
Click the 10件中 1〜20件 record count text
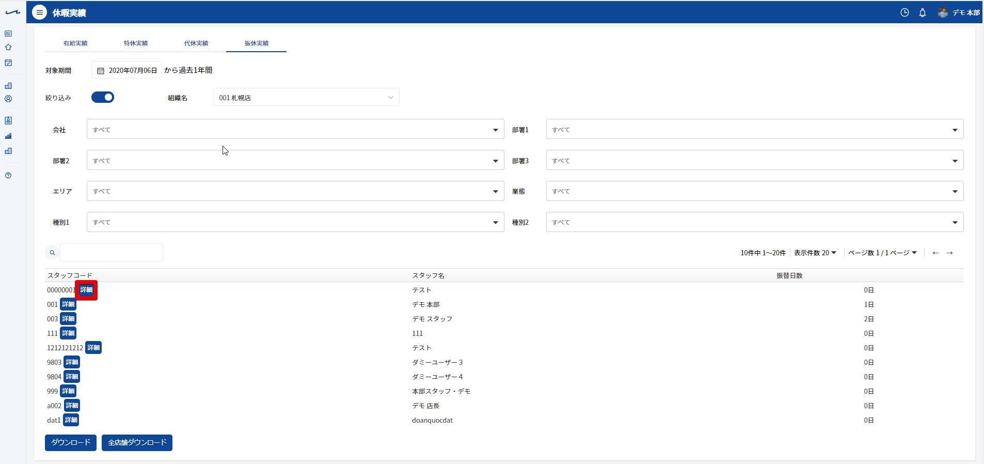pos(763,253)
